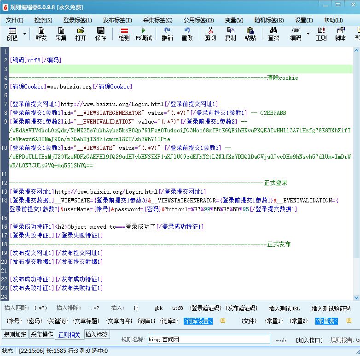Click the 正则 toolbar icon

321,34
